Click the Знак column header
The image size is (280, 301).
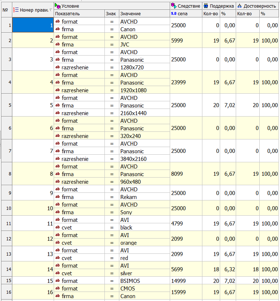click(112, 14)
